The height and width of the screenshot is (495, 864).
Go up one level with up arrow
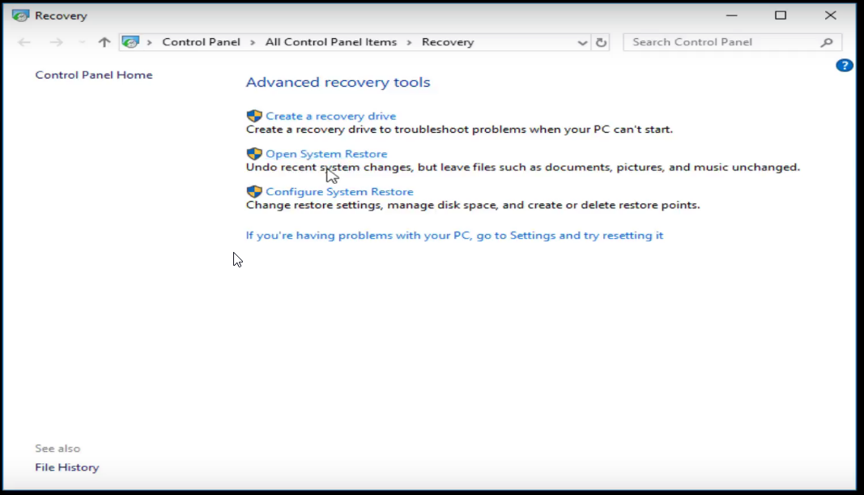104,42
